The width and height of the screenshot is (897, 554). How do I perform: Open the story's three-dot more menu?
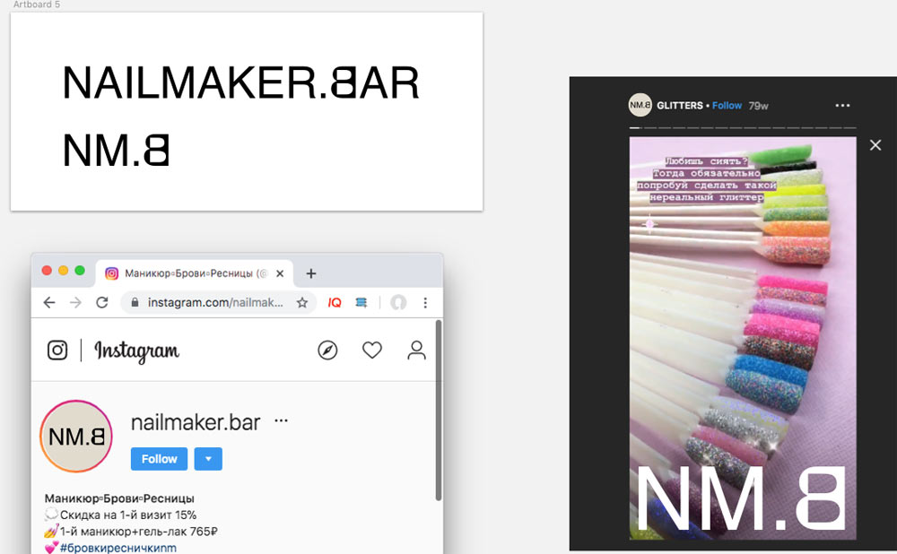841,106
